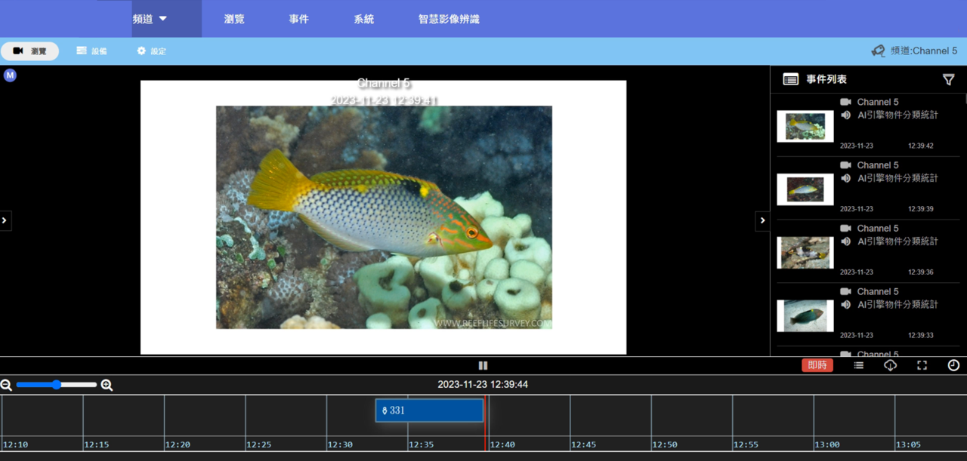
Task: Open the list view icon beside 即時
Action: 858,365
